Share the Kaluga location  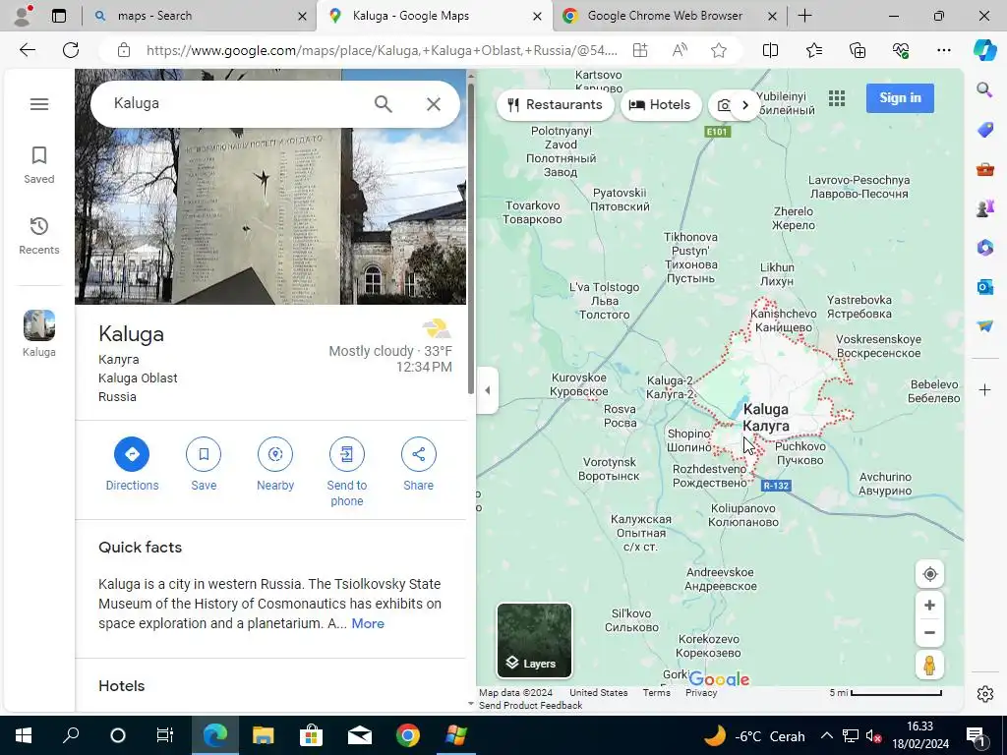pyautogui.click(x=418, y=464)
